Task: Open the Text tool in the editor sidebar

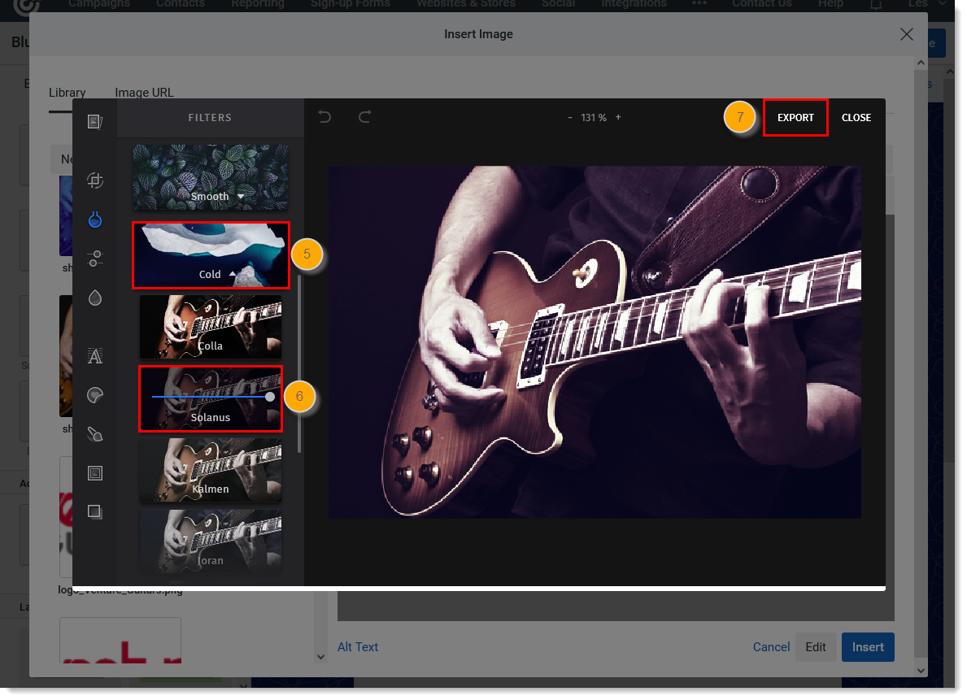Action: [95, 355]
